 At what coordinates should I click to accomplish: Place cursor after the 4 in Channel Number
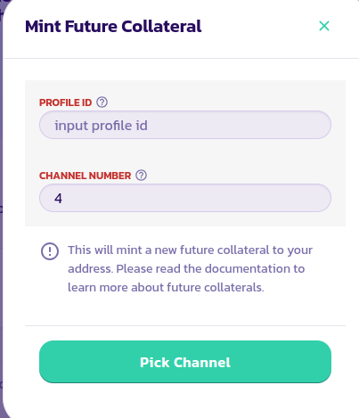pyautogui.click(x=64, y=198)
